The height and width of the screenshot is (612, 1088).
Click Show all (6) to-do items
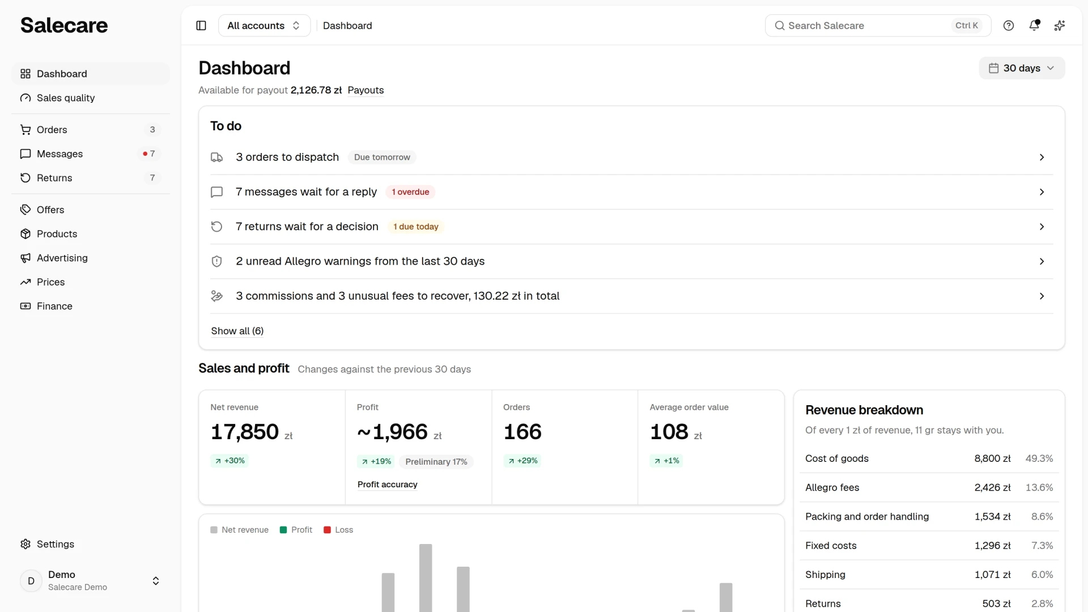tap(237, 331)
